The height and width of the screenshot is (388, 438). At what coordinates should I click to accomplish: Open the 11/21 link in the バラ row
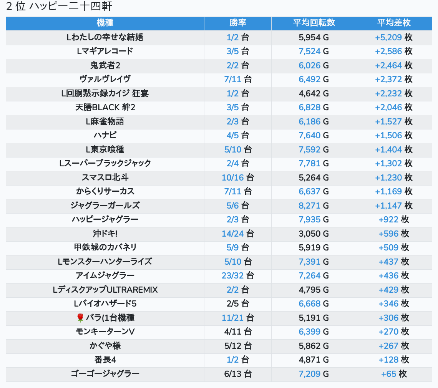pyautogui.click(x=232, y=318)
